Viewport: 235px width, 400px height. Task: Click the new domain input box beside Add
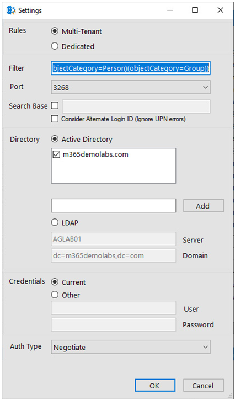click(x=114, y=206)
